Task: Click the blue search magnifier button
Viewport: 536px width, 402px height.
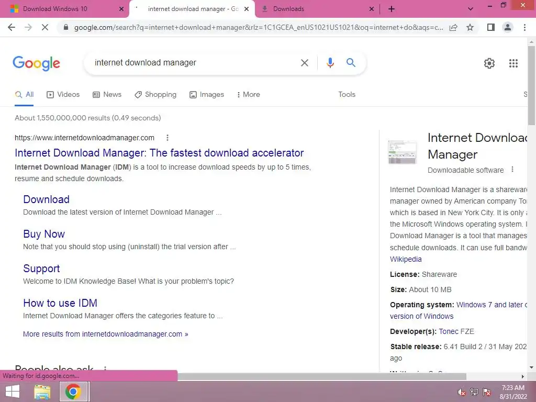Action: (x=351, y=63)
